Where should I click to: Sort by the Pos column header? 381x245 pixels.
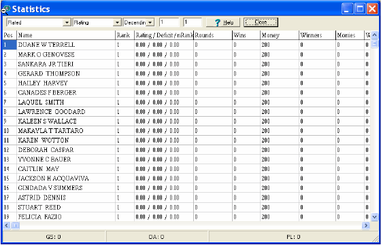click(10, 35)
